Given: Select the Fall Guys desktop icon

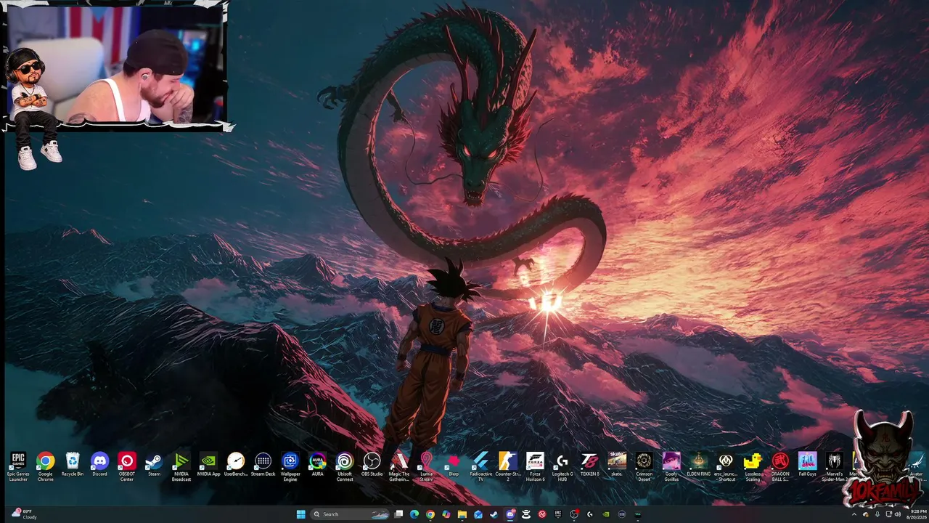Looking at the screenshot, I should [x=807, y=464].
